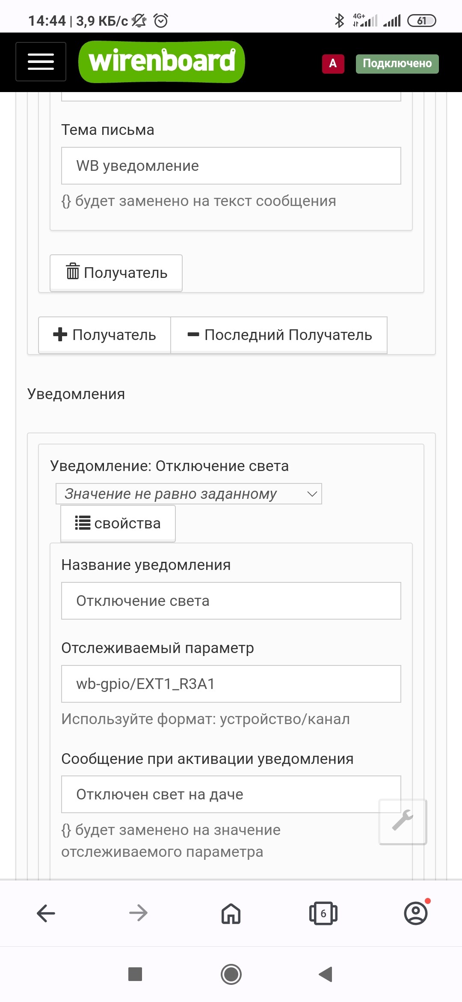
Task: Expand the 'Значение не равно заданному' dropdown
Action: coord(189,494)
